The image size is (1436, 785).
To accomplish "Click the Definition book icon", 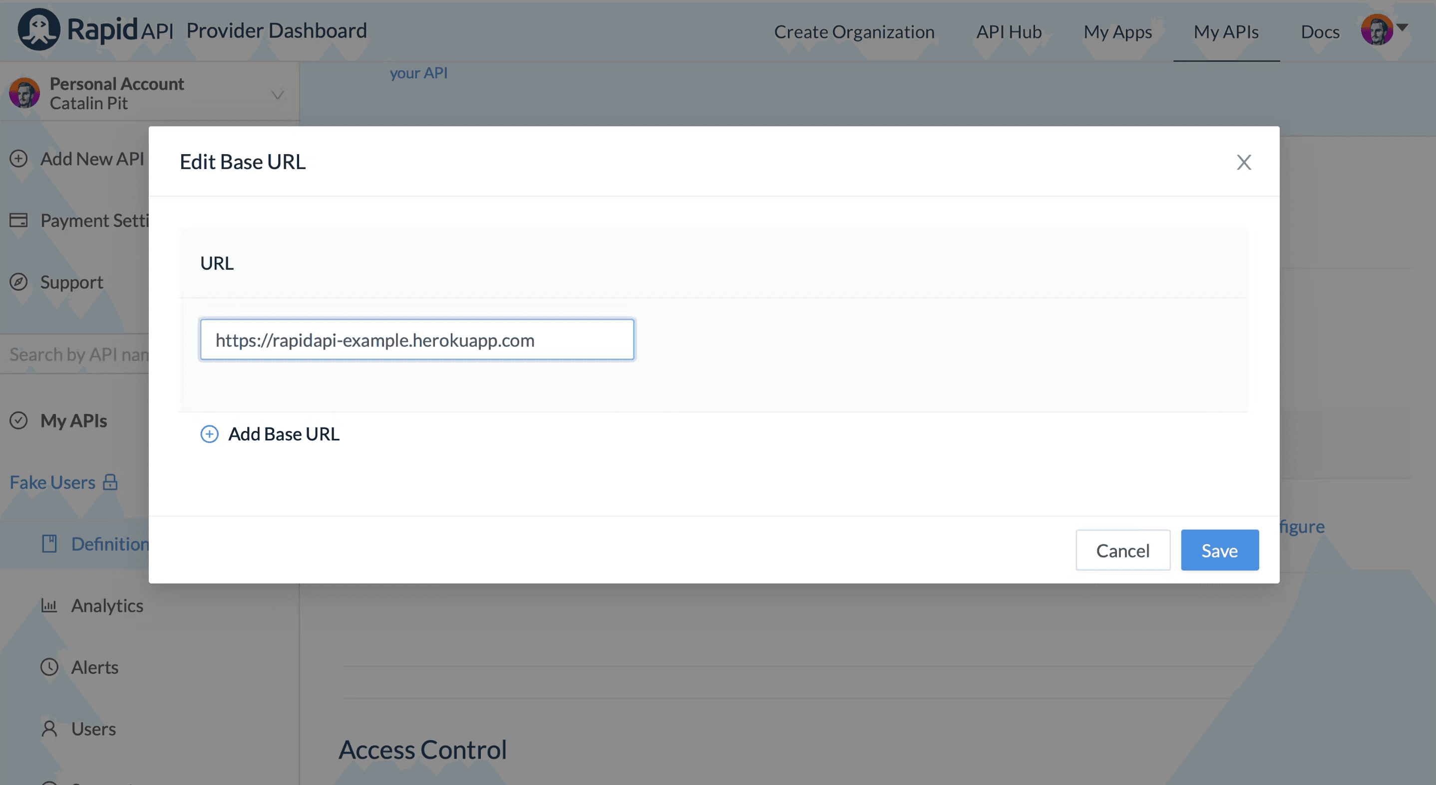I will click(x=49, y=544).
